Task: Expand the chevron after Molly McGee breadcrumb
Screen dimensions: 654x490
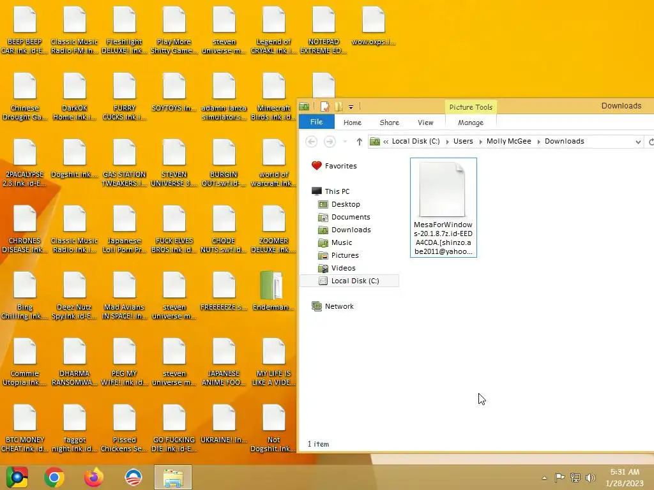Action: (538, 142)
